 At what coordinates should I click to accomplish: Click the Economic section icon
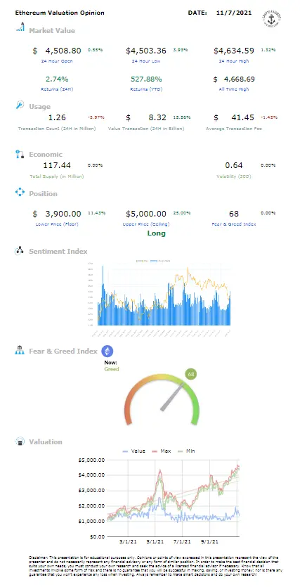click(x=20, y=154)
